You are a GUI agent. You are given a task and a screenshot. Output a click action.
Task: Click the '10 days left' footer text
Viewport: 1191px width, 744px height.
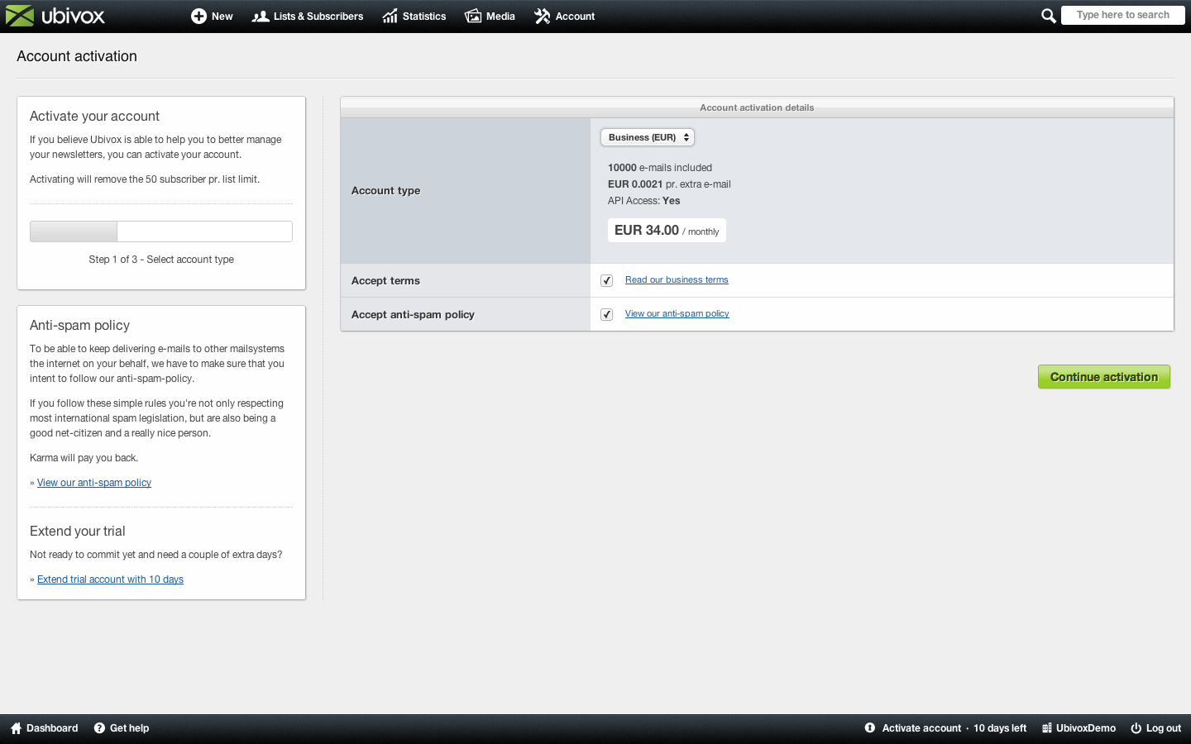point(1000,728)
